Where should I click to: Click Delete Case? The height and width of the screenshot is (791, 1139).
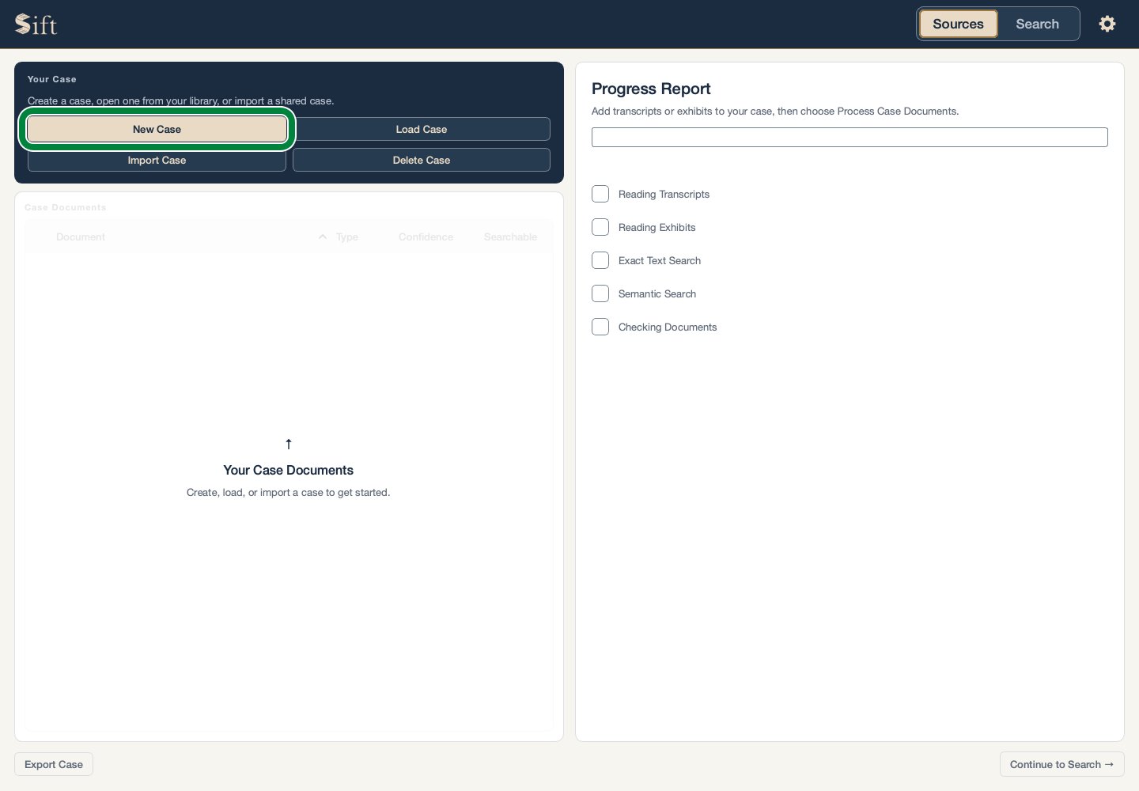tap(422, 160)
